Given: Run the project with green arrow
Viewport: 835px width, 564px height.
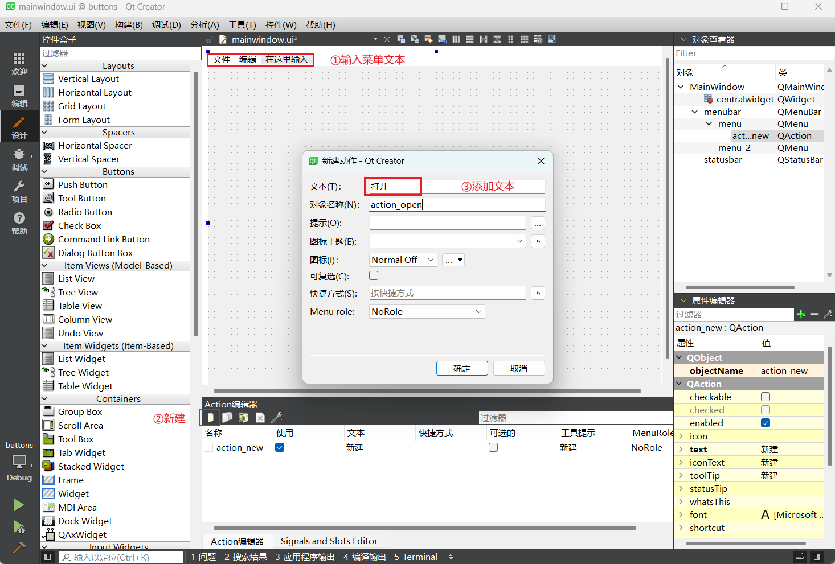Looking at the screenshot, I should tap(19, 505).
